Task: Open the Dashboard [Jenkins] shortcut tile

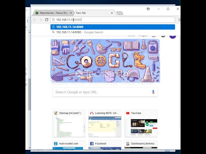Action: 141,145
